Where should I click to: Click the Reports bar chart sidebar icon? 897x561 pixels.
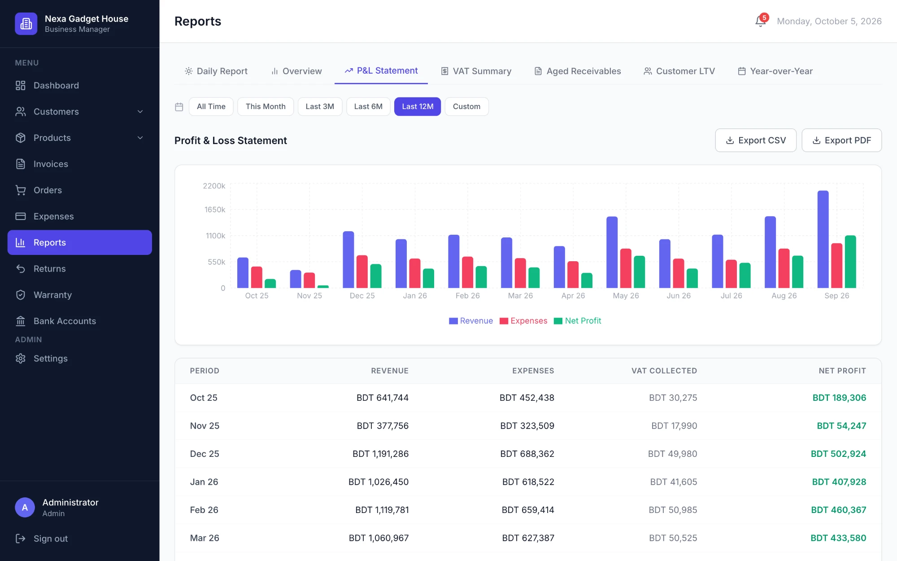(21, 242)
